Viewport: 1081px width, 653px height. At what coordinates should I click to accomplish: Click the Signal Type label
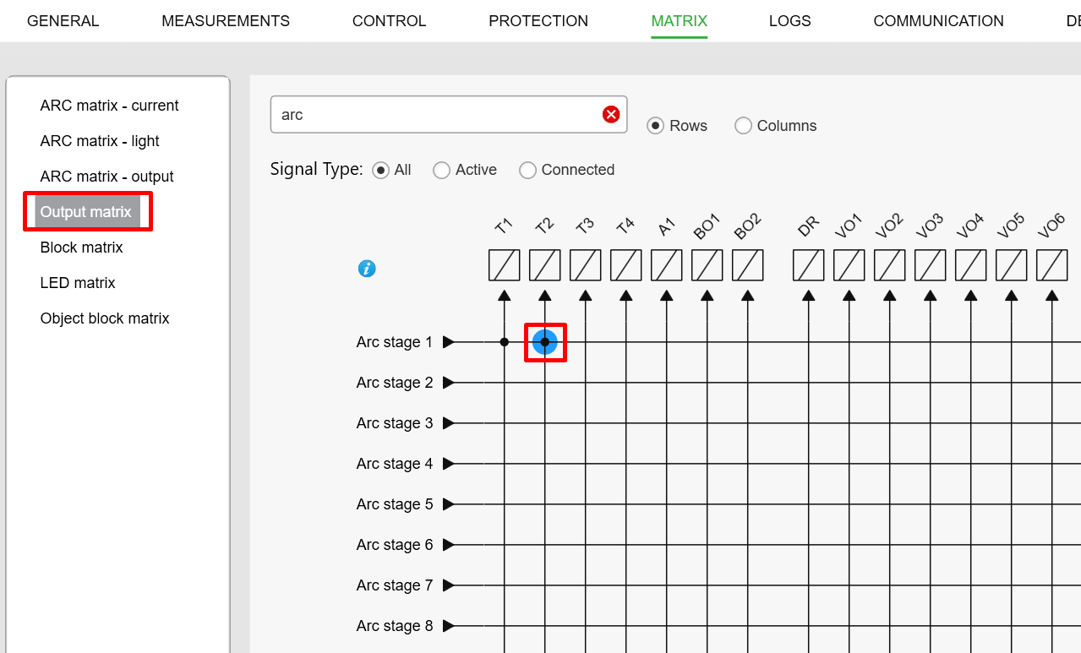coord(317,169)
